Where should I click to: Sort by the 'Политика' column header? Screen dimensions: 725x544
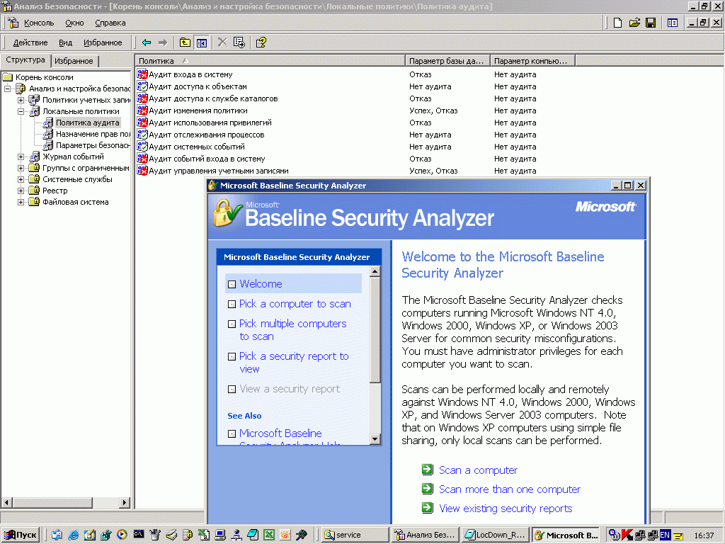(270, 61)
